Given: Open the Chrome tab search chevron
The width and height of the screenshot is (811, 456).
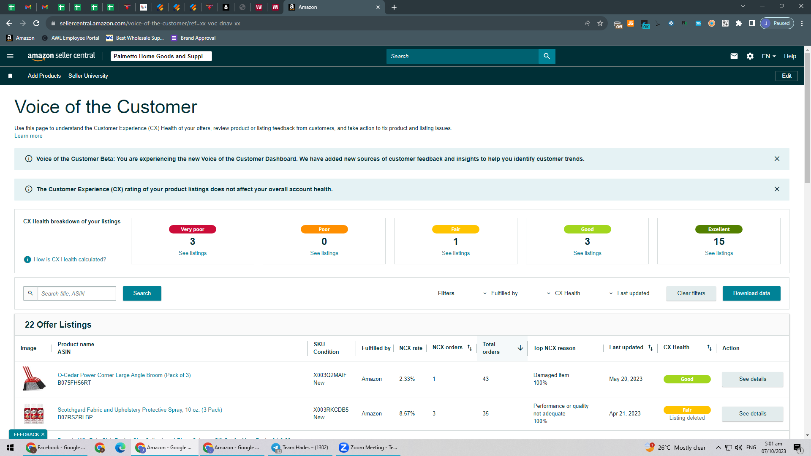Looking at the screenshot, I should (x=743, y=6).
